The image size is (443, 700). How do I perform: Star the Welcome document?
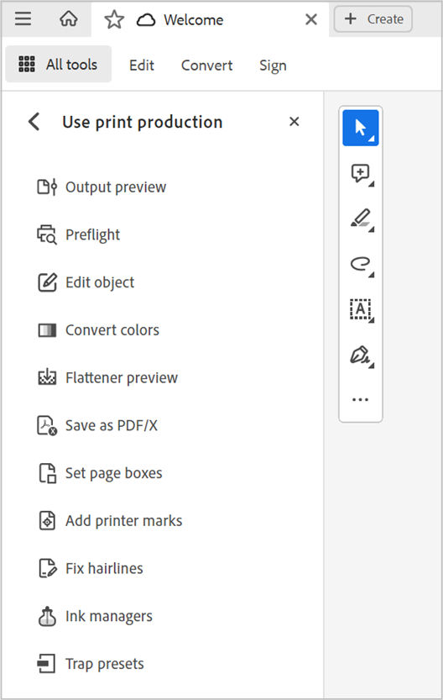point(114,19)
